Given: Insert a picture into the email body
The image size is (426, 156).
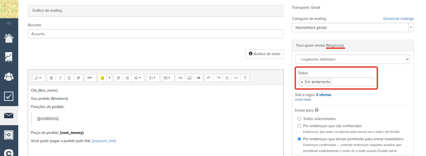Looking at the screenshot, I should coord(189,77).
